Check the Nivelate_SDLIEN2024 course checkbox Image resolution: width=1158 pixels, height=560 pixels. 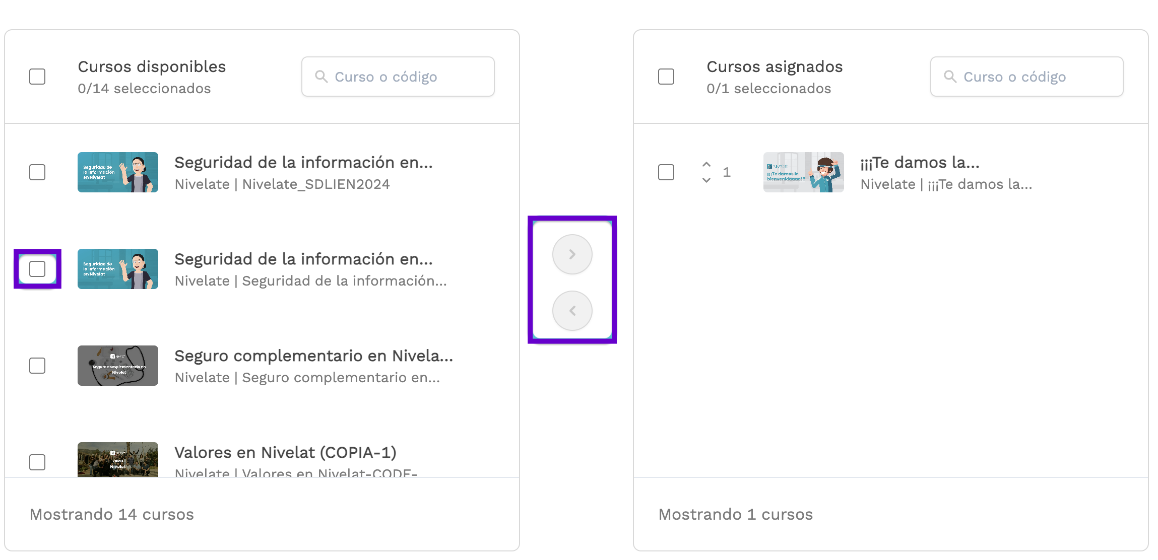click(x=37, y=172)
